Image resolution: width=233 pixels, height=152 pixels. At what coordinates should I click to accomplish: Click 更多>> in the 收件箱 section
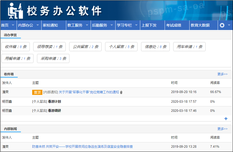coord(222,74)
